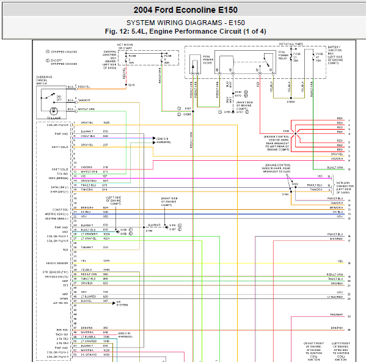
Task: Click the "2004 Ford Econoline E150" title
Action: tap(185, 10)
